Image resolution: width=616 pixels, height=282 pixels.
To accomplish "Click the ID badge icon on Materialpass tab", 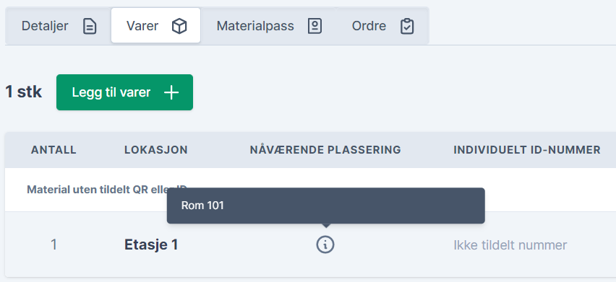I will click(x=315, y=26).
